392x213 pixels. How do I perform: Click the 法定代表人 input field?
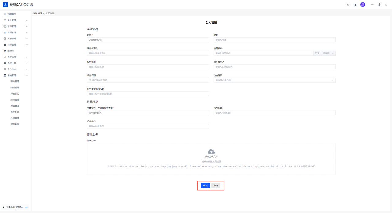pos(148,53)
